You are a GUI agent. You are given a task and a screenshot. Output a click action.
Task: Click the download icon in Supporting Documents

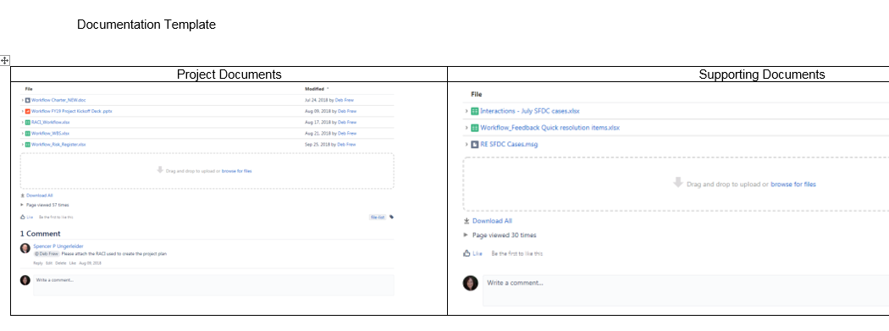[x=467, y=220]
